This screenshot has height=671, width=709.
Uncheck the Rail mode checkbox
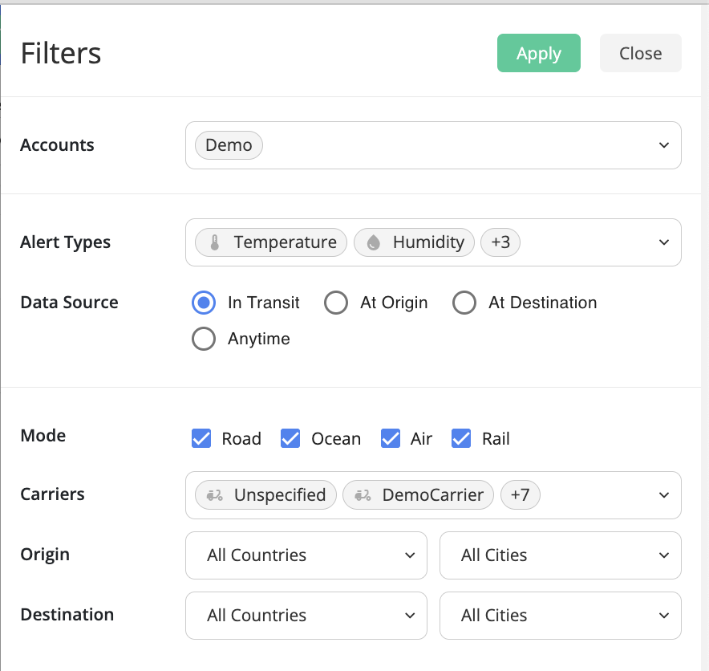click(461, 438)
